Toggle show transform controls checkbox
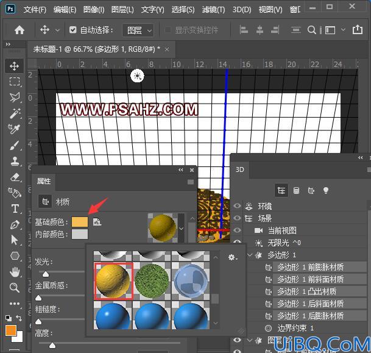Screen dimensions: 371x353 (168, 30)
